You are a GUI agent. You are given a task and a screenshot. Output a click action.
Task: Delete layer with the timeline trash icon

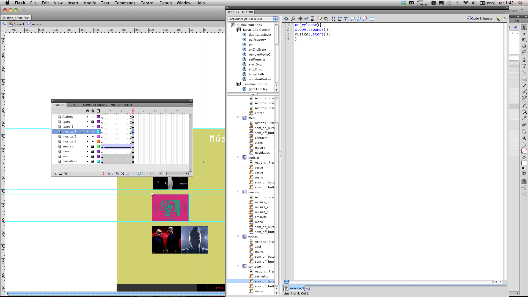[66, 174]
